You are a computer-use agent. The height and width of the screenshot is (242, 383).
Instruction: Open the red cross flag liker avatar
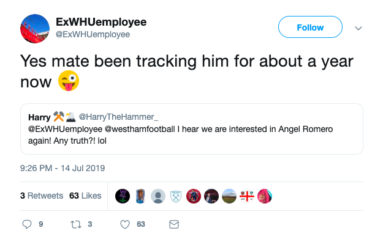[247, 196]
